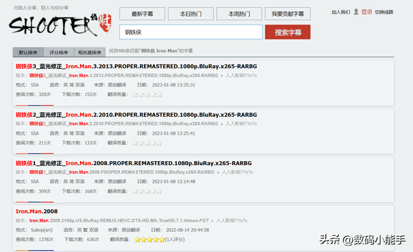Click the 下载次数 636次 text
The height and width of the screenshot is (252, 413).
tap(82, 239)
